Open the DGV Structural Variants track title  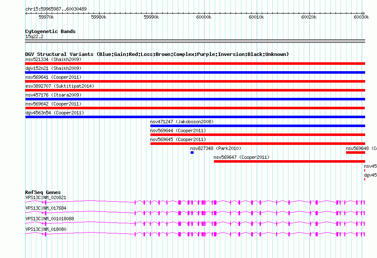point(157,54)
